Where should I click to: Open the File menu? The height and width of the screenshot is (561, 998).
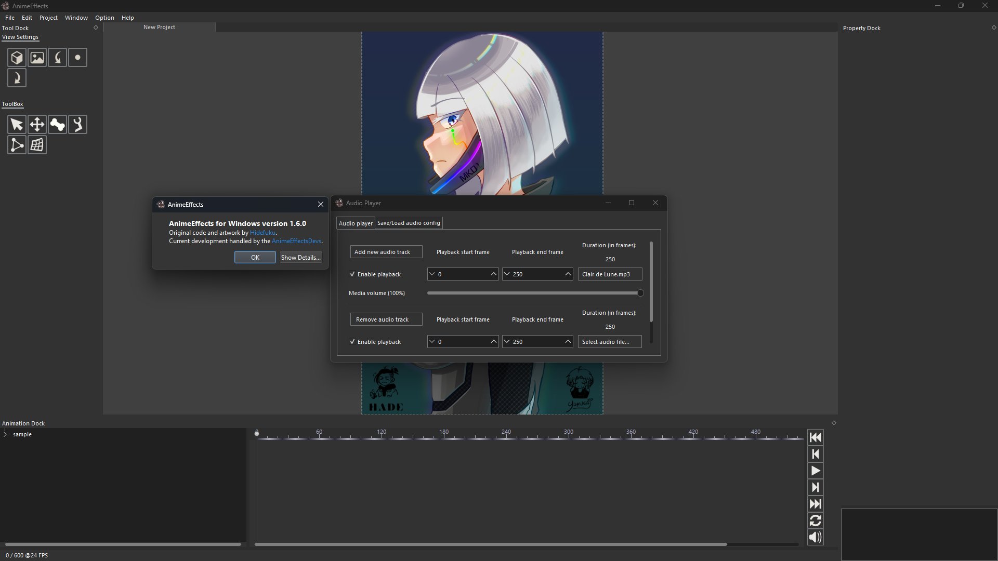tap(10, 18)
